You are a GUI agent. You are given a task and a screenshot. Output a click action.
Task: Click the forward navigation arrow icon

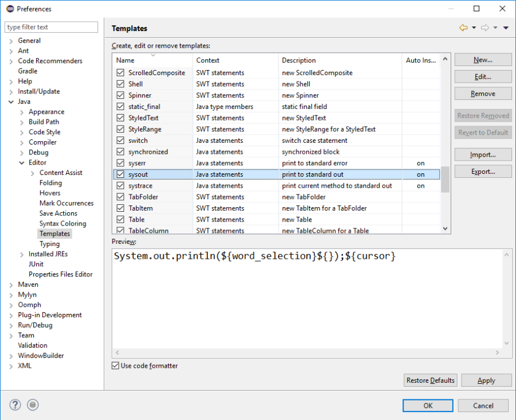(x=484, y=28)
